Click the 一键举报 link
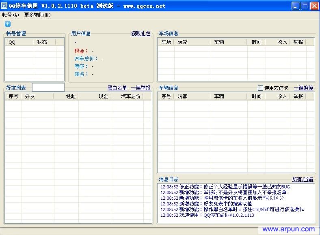The height and width of the screenshot is (235, 320). pyautogui.click(x=141, y=88)
